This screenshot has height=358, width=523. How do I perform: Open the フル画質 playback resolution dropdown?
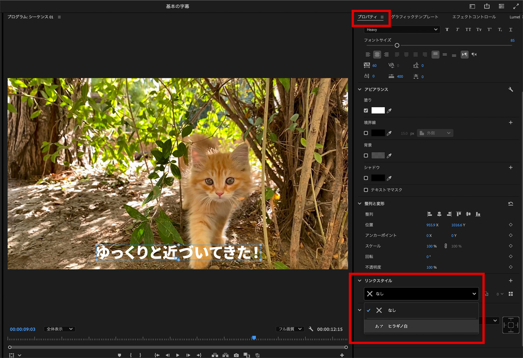tap(290, 329)
